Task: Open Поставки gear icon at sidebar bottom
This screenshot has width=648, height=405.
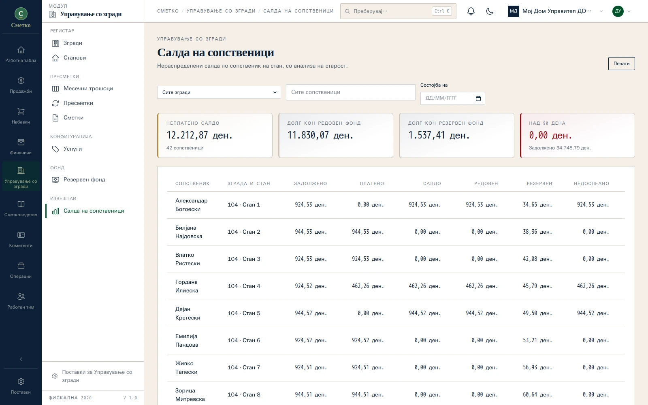Action: (x=21, y=382)
